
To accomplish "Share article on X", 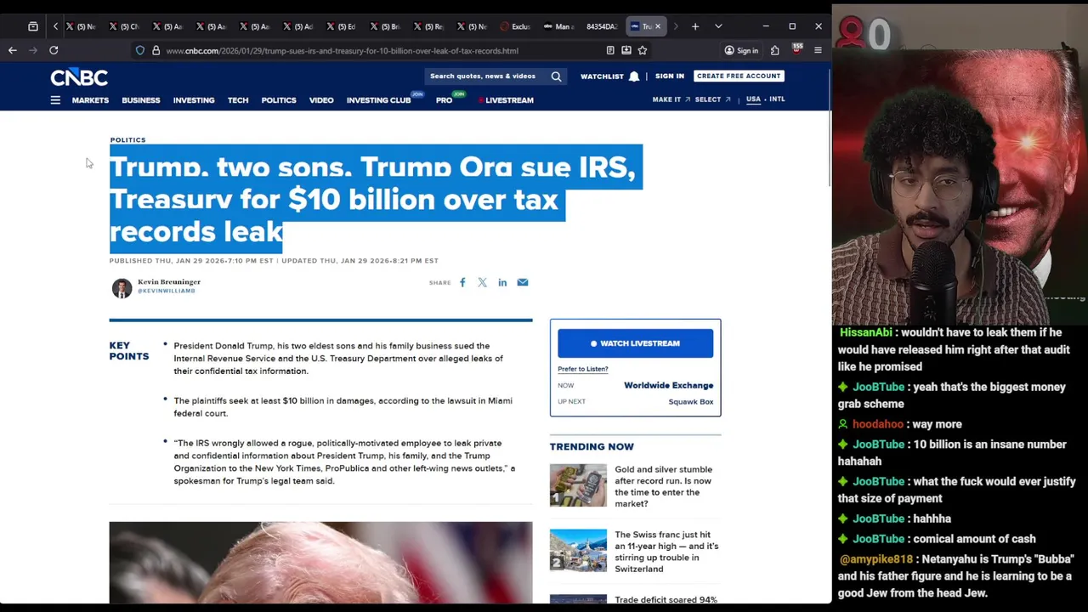I will 482,282.
